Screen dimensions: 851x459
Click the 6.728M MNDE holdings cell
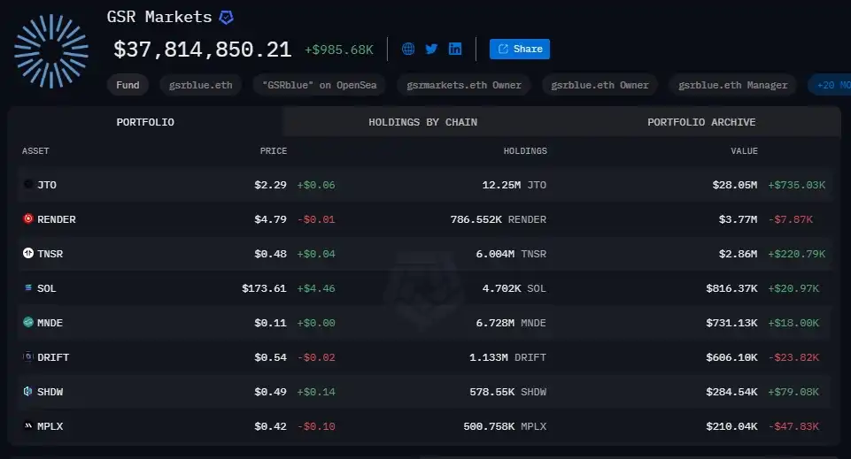point(511,323)
